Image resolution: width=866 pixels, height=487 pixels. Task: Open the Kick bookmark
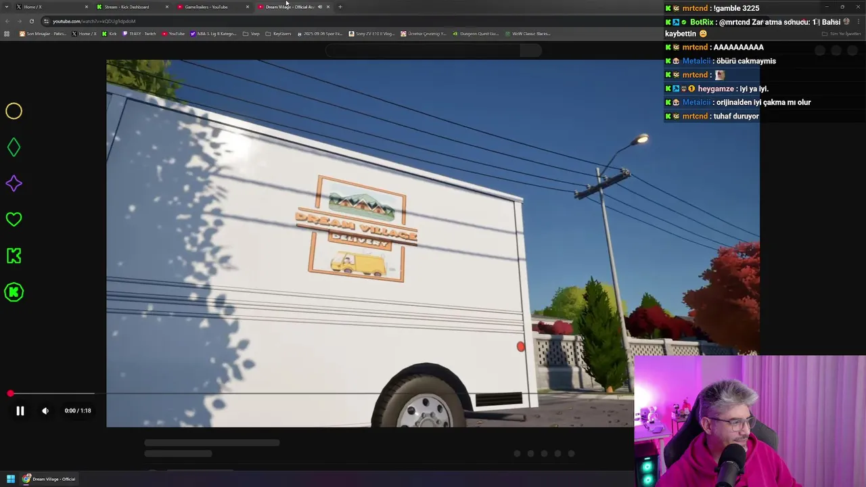110,34
